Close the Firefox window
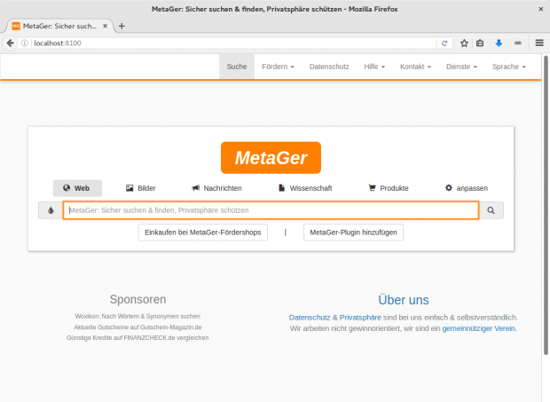The height and width of the screenshot is (402, 550). point(540,9)
